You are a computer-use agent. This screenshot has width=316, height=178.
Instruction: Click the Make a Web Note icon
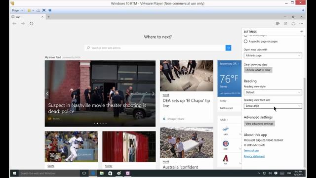tap(285, 24)
